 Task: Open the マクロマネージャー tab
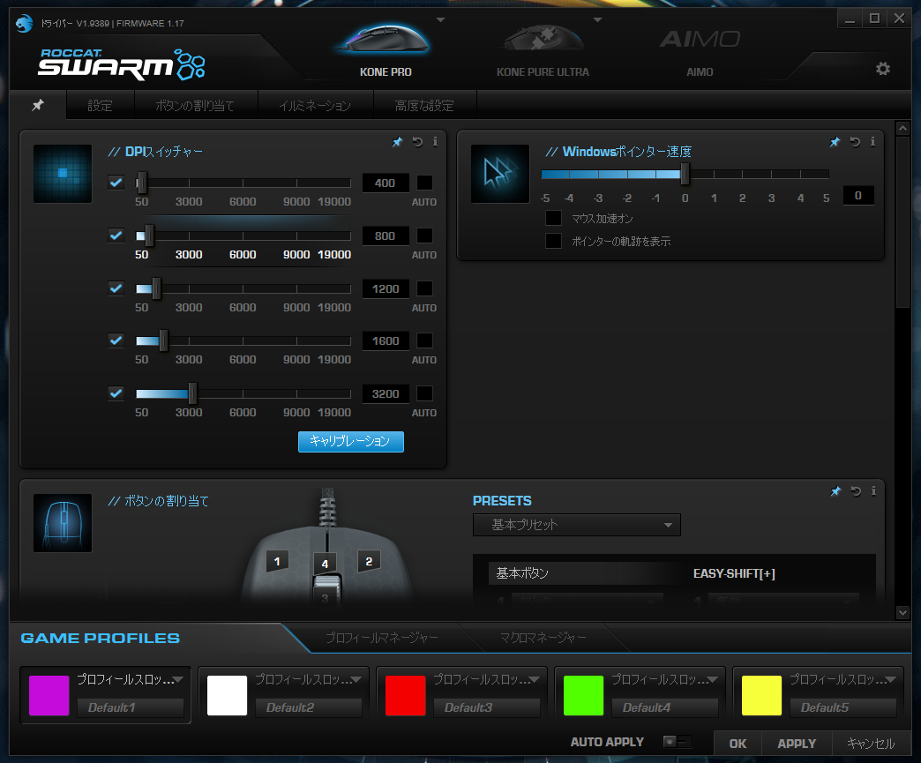pyautogui.click(x=543, y=638)
